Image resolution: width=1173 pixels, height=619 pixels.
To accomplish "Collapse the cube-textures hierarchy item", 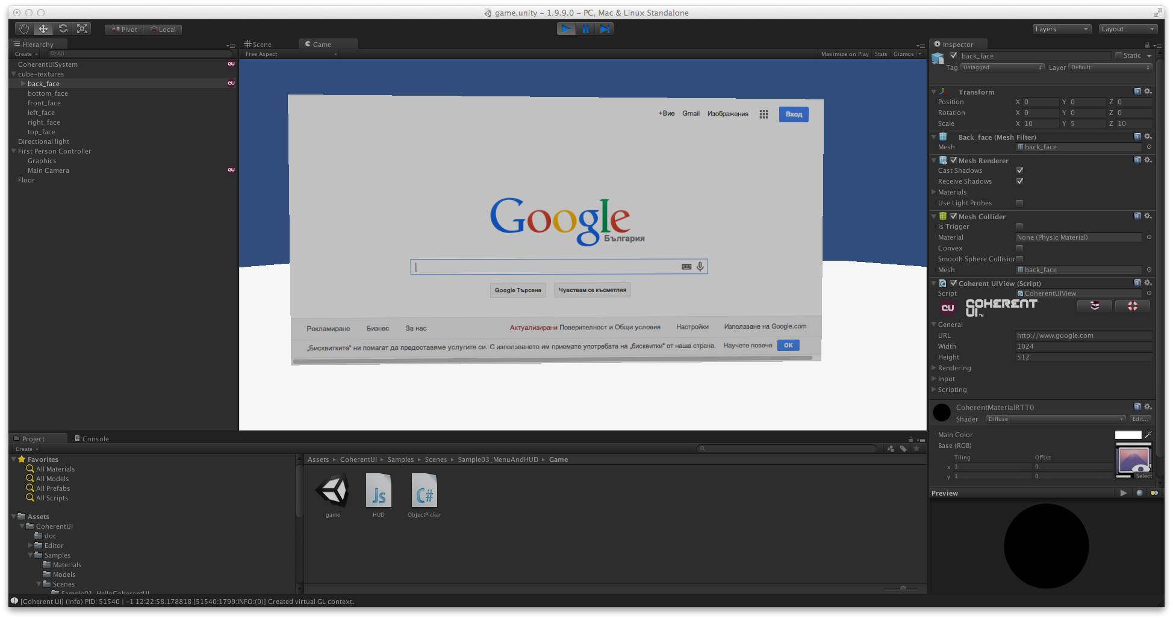I will click(14, 74).
